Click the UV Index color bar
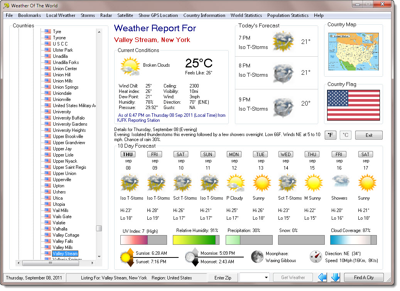The width and height of the screenshot is (400, 291). tap(143, 240)
